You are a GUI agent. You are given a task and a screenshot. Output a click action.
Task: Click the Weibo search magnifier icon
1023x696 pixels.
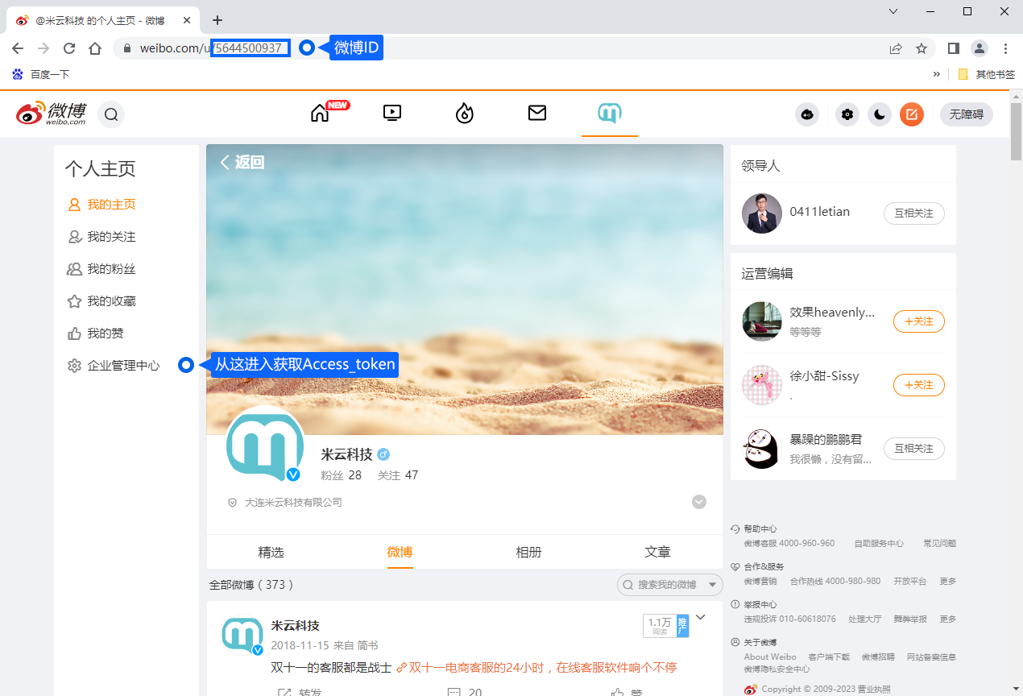click(111, 114)
